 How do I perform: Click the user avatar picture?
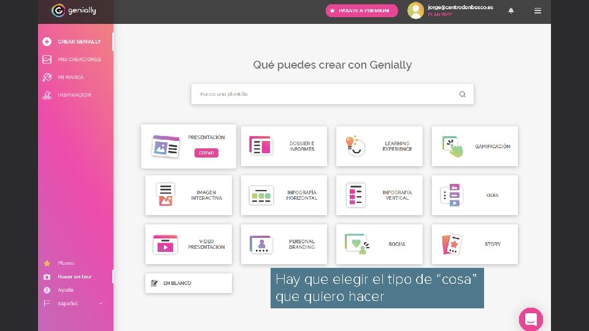[x=415, y=10]
